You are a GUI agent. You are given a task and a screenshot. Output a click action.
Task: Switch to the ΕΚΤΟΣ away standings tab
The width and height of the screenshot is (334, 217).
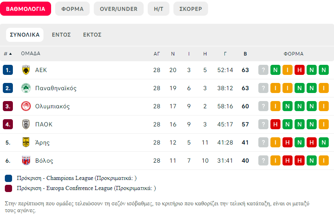point(92,35)
